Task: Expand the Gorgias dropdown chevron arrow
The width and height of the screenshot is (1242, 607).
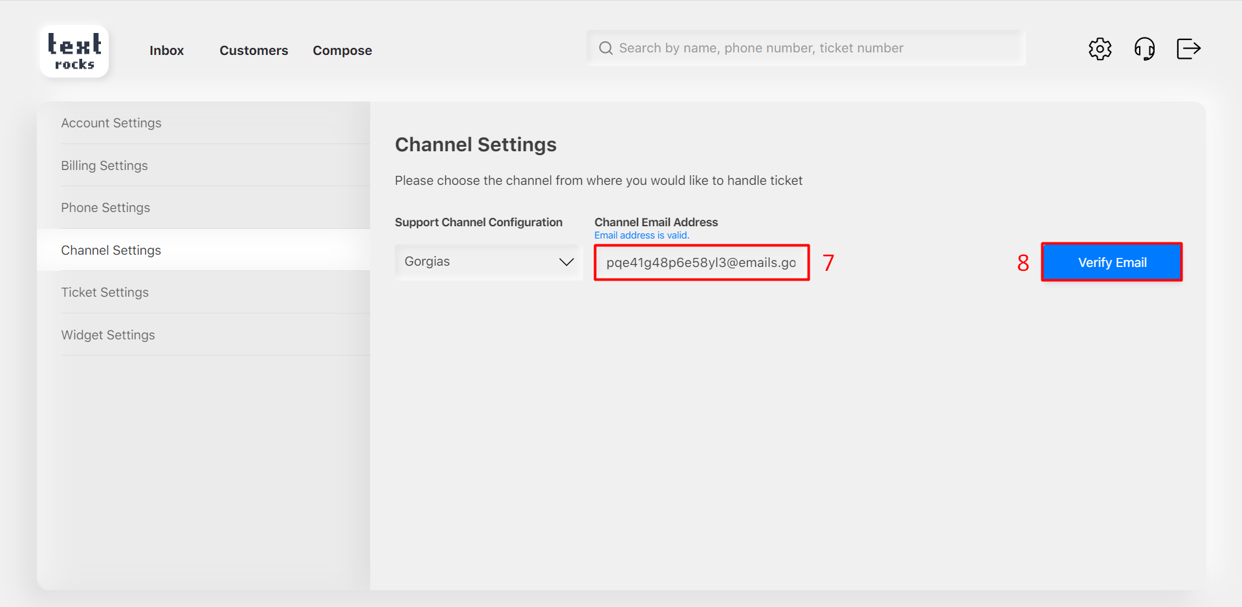Action: pyautogui.click(x=566, y=262)
